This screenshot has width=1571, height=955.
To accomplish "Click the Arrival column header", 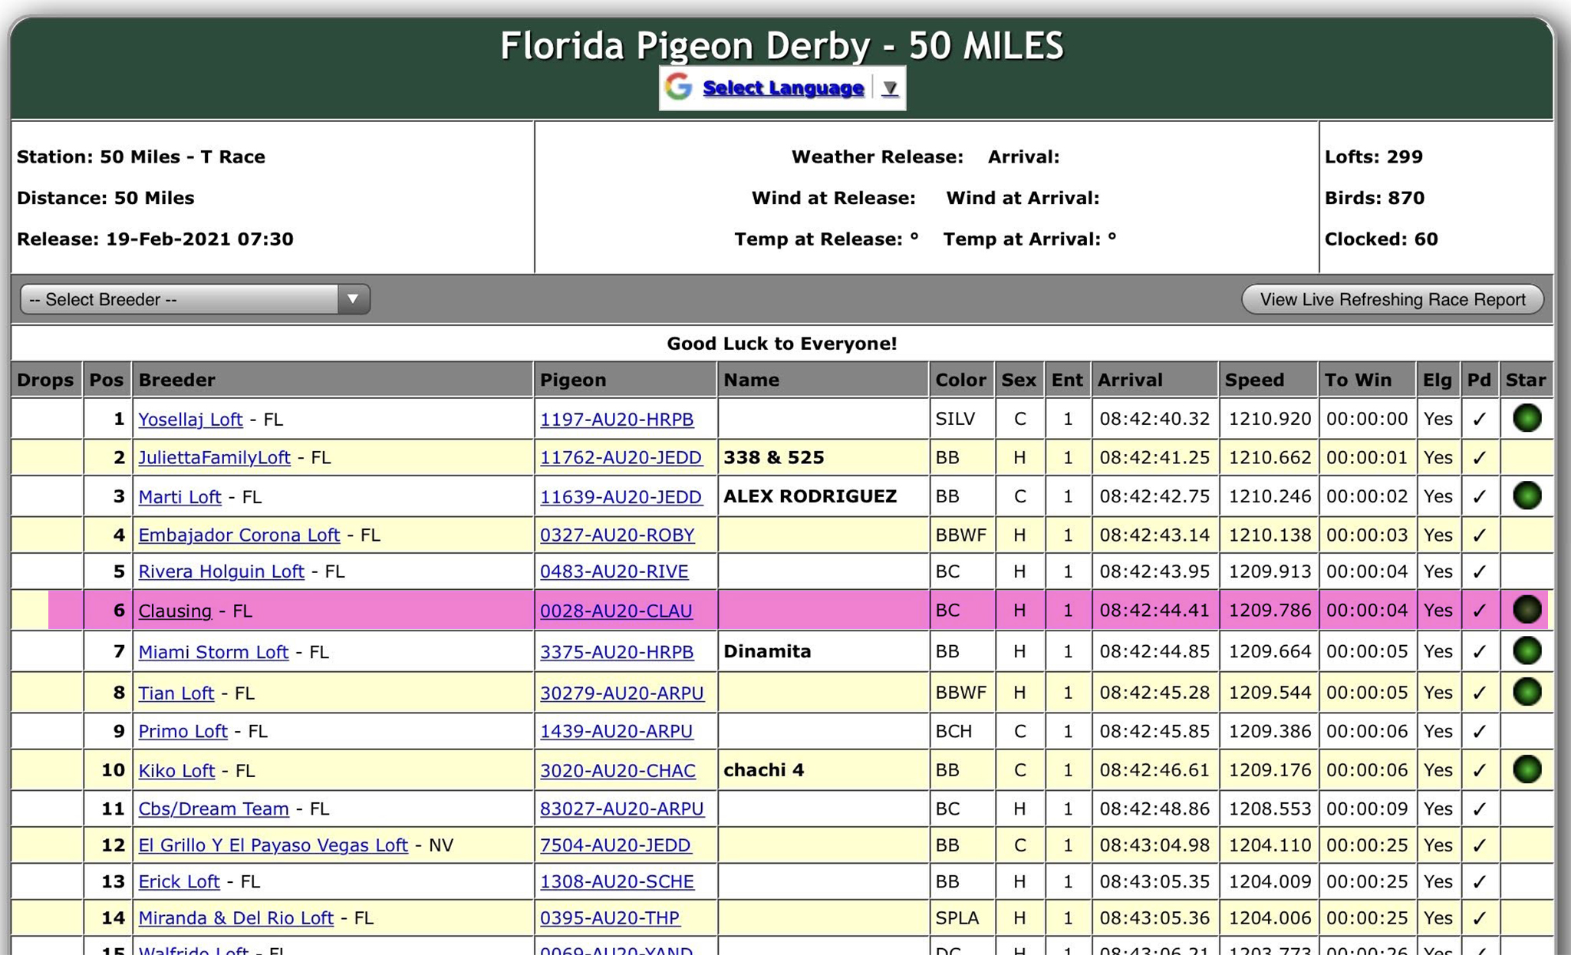I will point(1130,380).
